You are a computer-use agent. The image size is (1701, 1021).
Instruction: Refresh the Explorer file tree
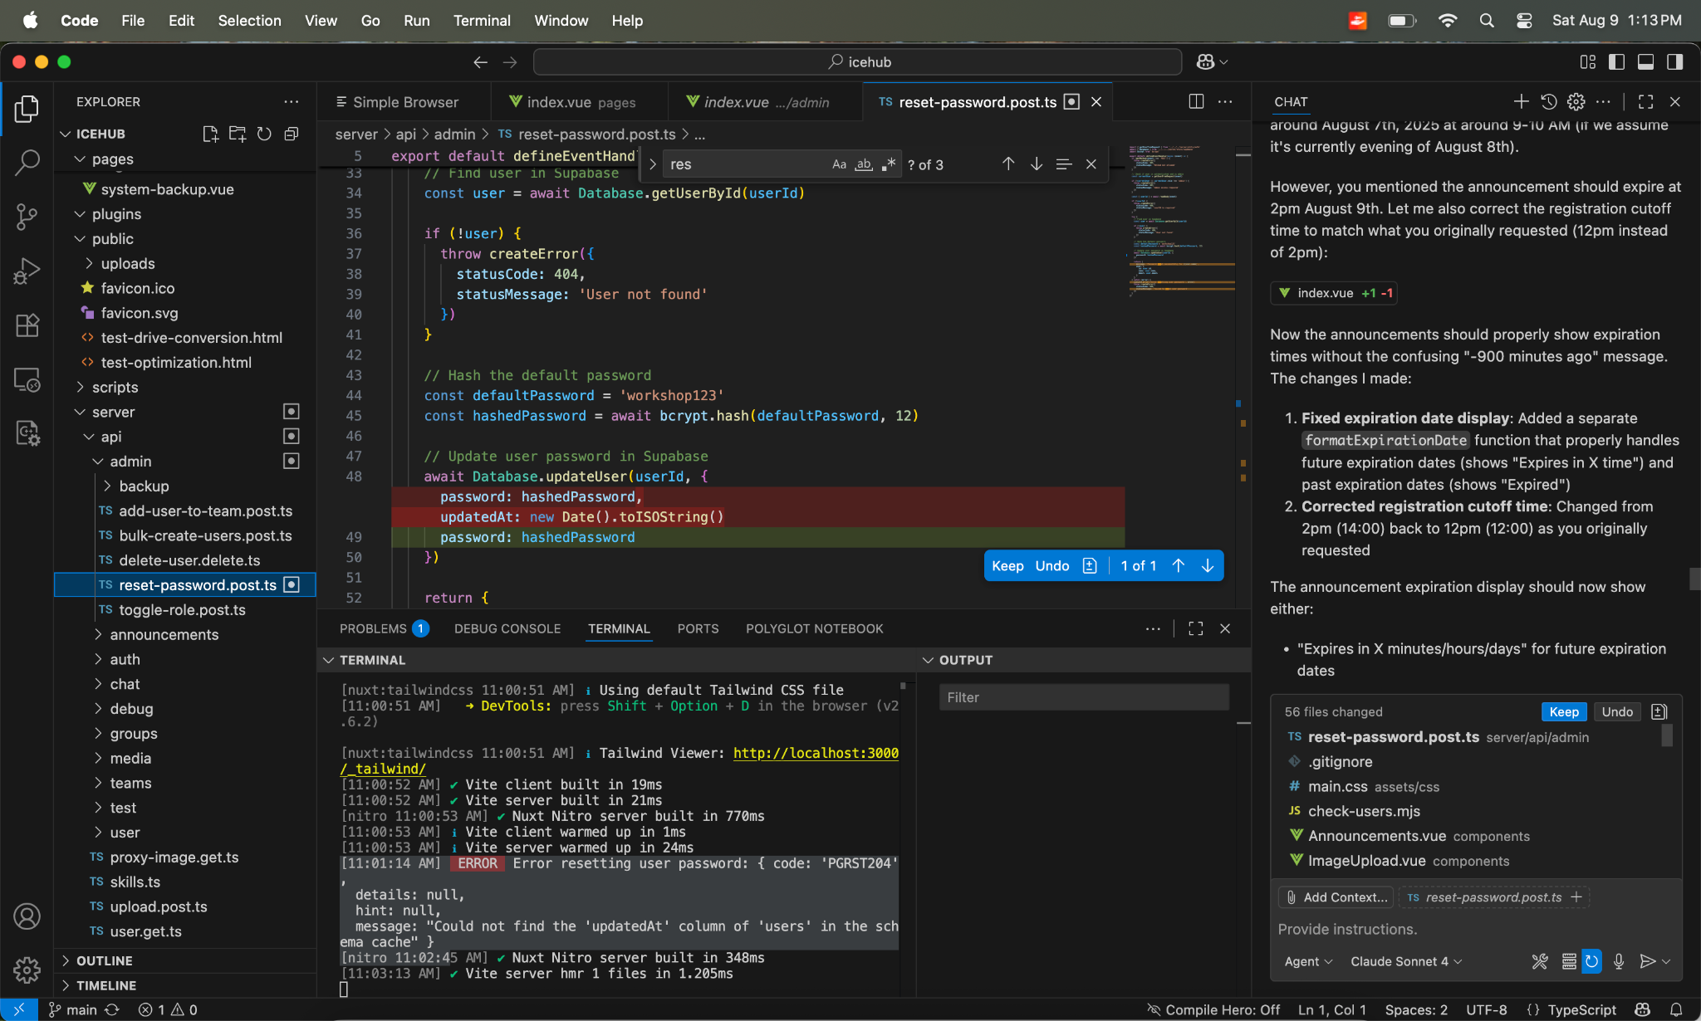264,134
